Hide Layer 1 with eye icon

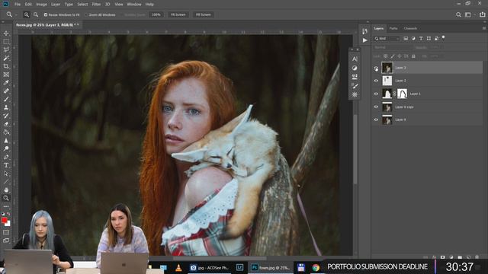coord(376,94)
